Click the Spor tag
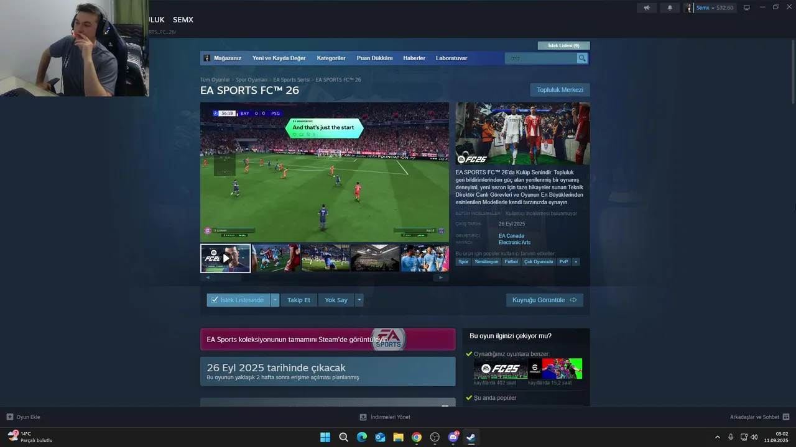Screen dimensions: 796x447 [463, 262]
